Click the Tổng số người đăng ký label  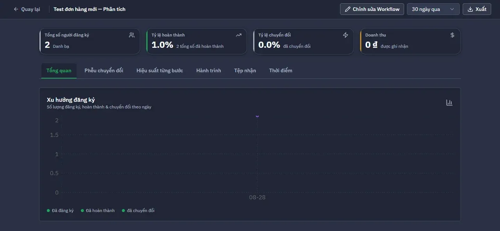pos(67,35)
